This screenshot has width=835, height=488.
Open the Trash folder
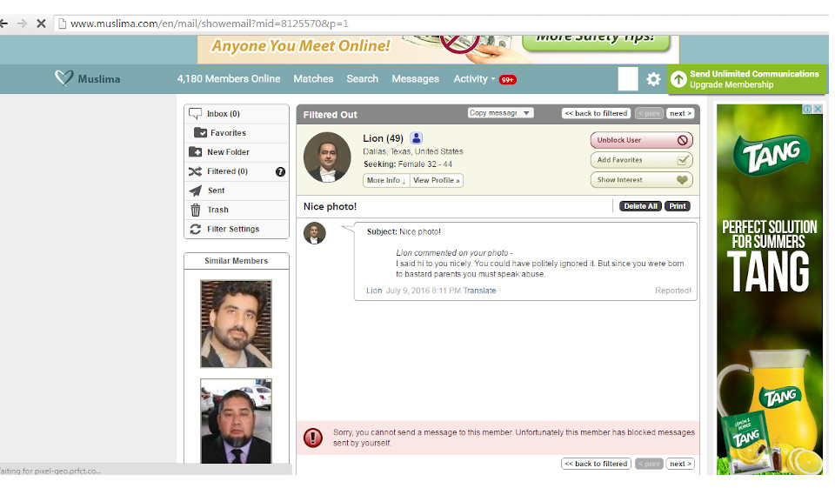[217, 210]
